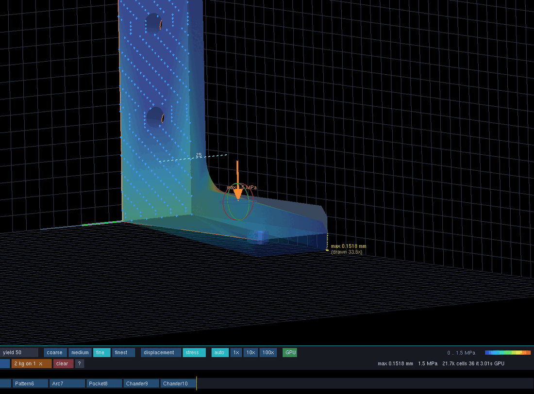Click the upper mounting hole on bracket
The width and height of the screenshot is (534, 394).
[153, 23]
